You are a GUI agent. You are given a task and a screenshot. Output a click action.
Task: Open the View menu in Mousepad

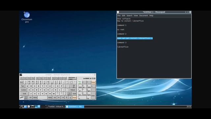[136, 16]
